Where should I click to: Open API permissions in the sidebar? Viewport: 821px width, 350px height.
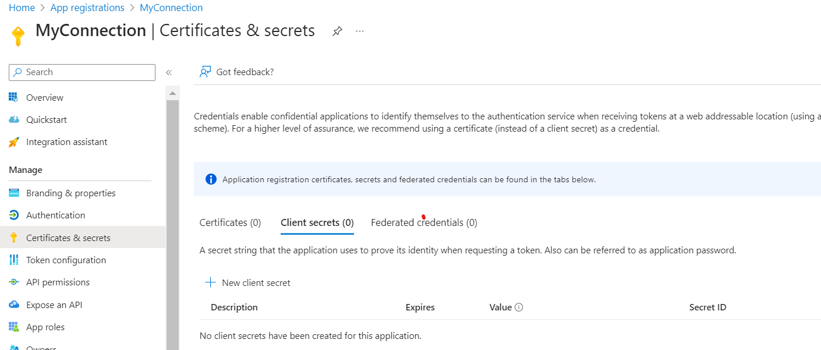coord(58,282)
